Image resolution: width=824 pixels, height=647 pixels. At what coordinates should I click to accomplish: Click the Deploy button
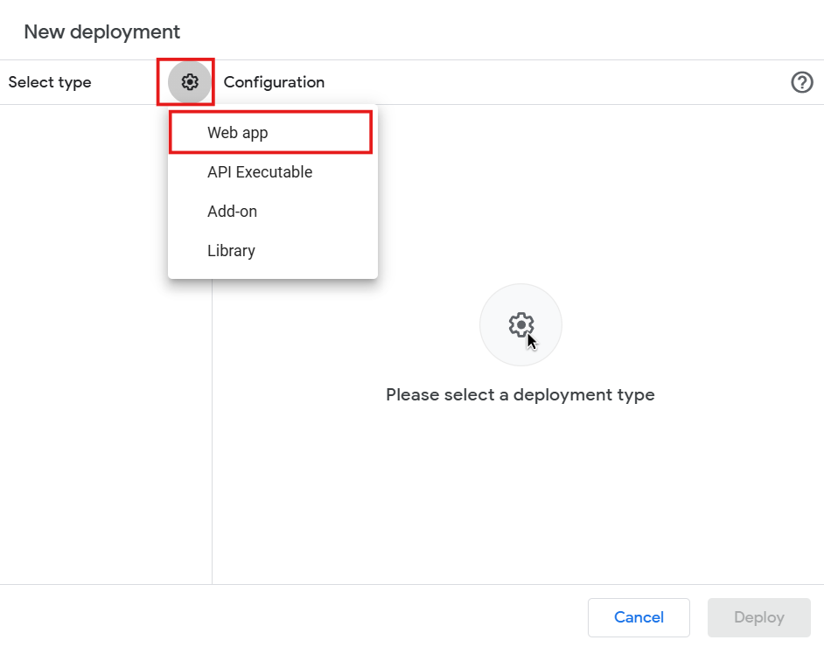click(758, 617)
